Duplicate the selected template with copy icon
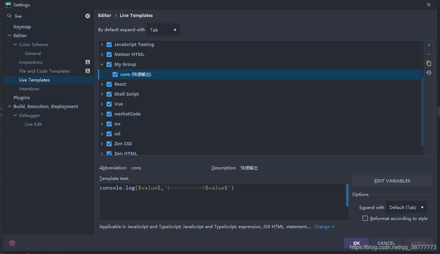440x254 pixels. coord(429,63)
